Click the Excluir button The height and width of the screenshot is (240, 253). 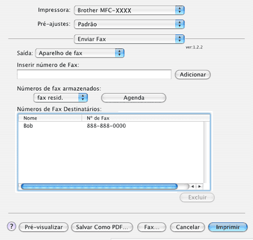coord(197,197)
